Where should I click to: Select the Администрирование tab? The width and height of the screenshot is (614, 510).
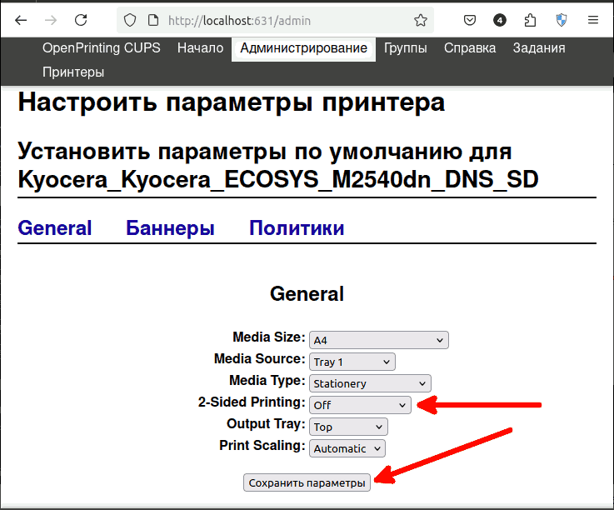[303, 48]
